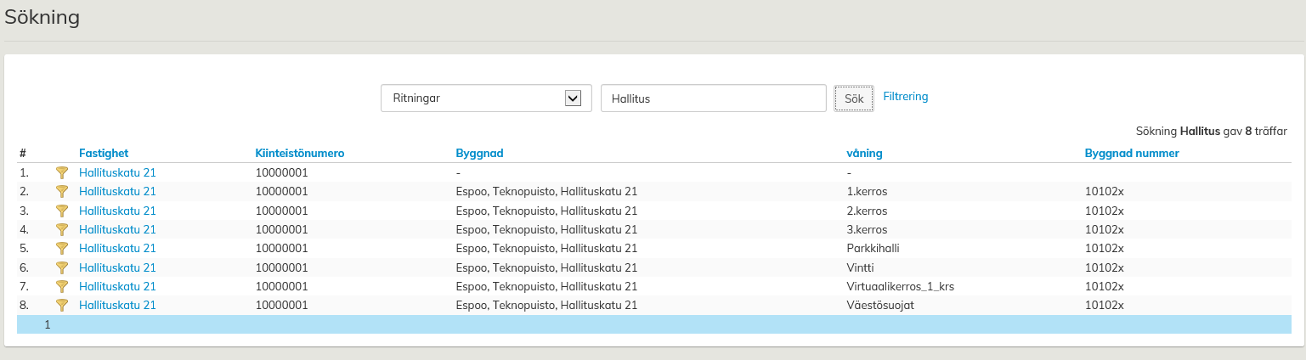Open Hallituskatu 21 link in Parkkihalli row
The height and width of the screenshot is (360, 1306).
[x=117, y=249]
